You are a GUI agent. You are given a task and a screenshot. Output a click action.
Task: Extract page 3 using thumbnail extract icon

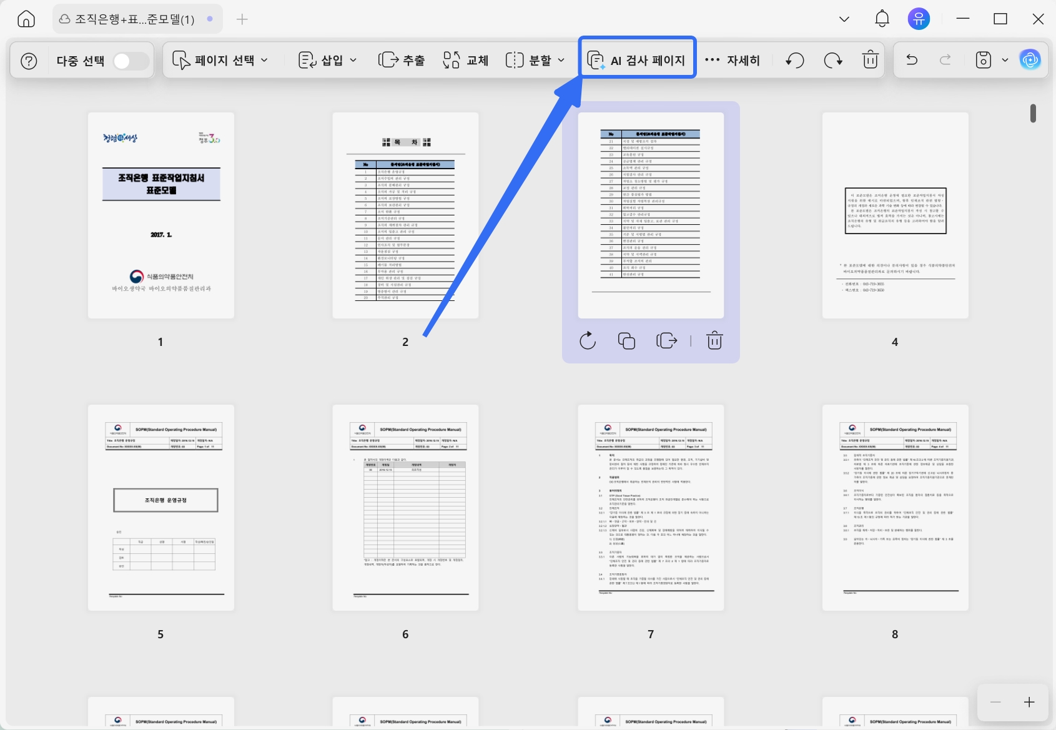(x=667, y=341)
